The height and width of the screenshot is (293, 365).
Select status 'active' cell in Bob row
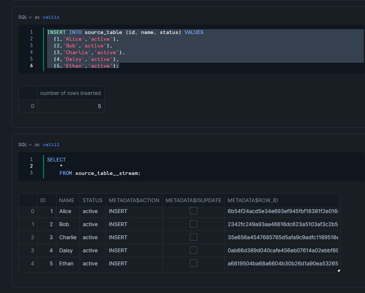coord(93,224)
